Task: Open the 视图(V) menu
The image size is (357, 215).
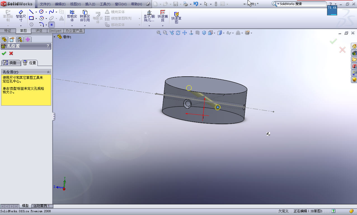Action: pyautogui.click(x=75, y=4)
